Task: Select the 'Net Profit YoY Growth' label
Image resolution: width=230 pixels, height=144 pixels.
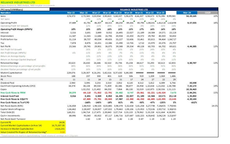Action: pos(11,50)
